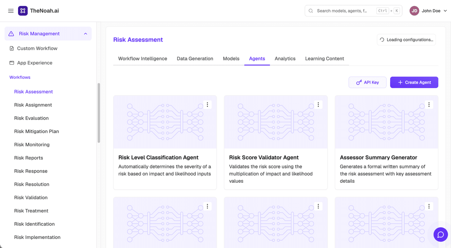The image size is (451, 248).
Task: Click the loading spinner icon
Action: (x=382, y=40)
